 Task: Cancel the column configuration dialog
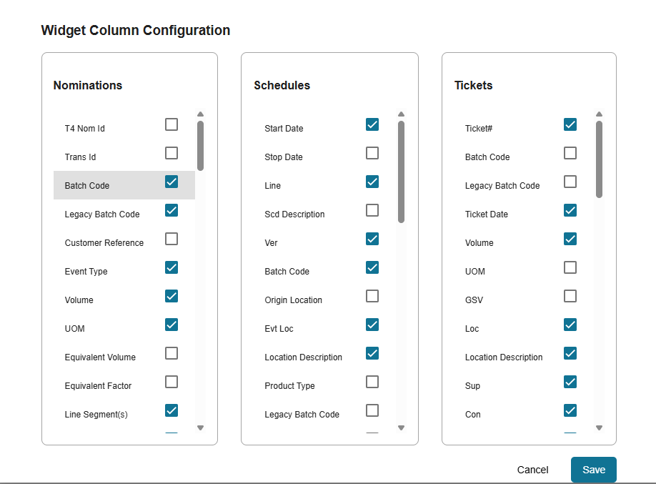click(532, 470)
